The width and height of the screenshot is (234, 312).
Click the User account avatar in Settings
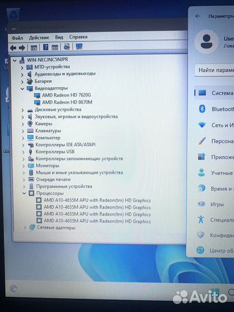point(206,42)
